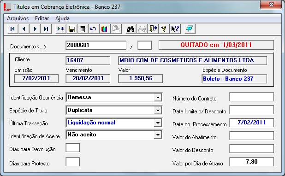Click the Última Transação label
This screenshot has width=285, height=176.
click(29, 123)
